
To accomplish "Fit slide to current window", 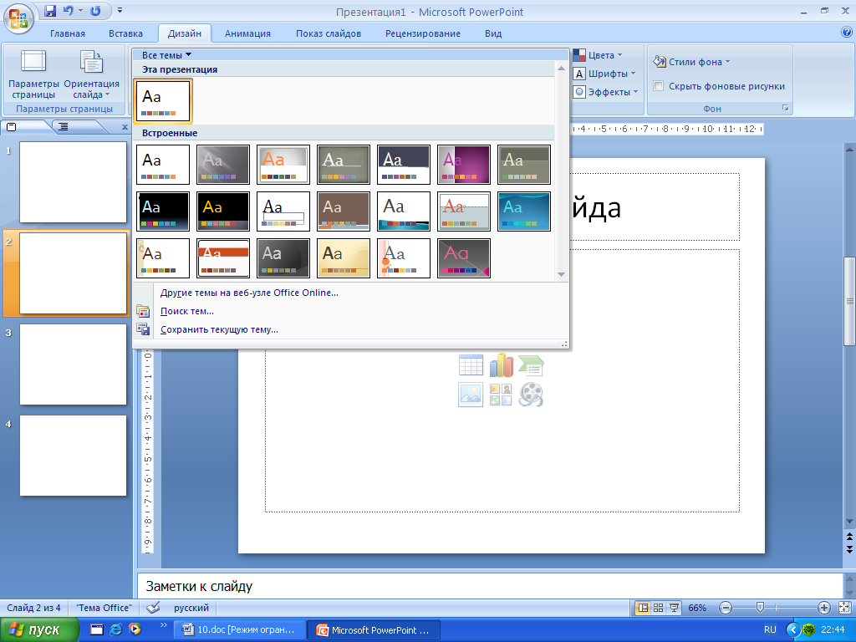I will tap(844, 608).
